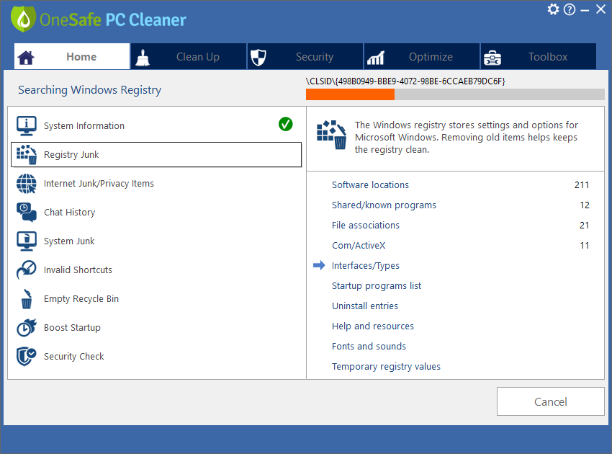Select the Registry Junk scan item

(156, 155)
